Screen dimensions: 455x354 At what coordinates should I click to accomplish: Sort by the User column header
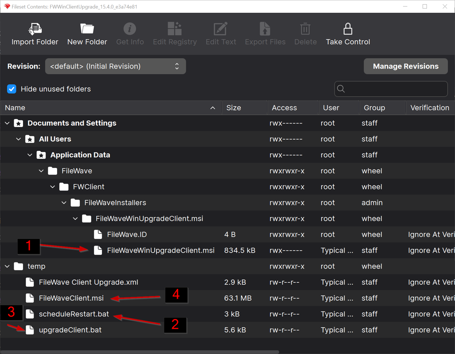pos(339,108)
